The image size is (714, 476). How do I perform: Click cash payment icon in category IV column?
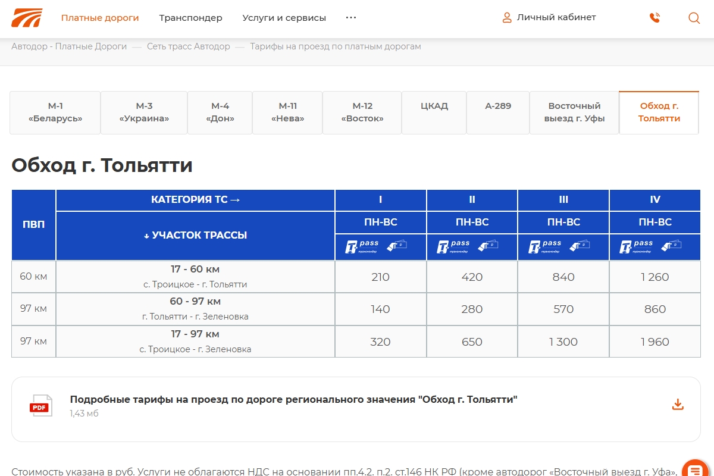(x=672, y=245)
